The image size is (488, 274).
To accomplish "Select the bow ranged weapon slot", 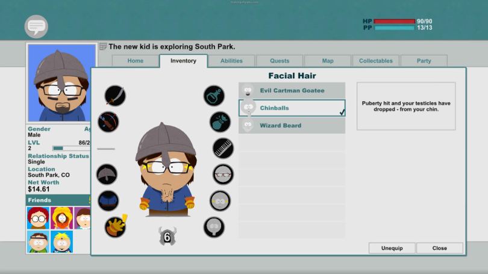I will [108, 122].
